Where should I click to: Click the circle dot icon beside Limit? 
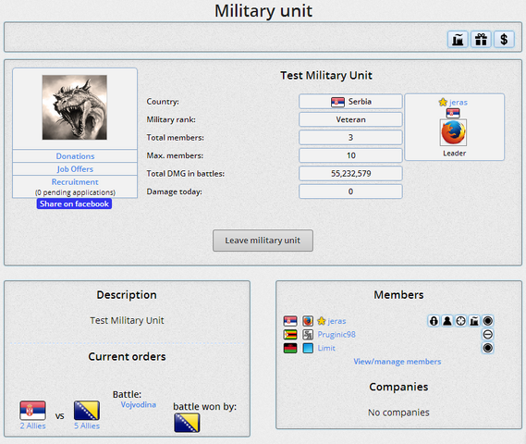pyautogui.click(x=488, y=348)
